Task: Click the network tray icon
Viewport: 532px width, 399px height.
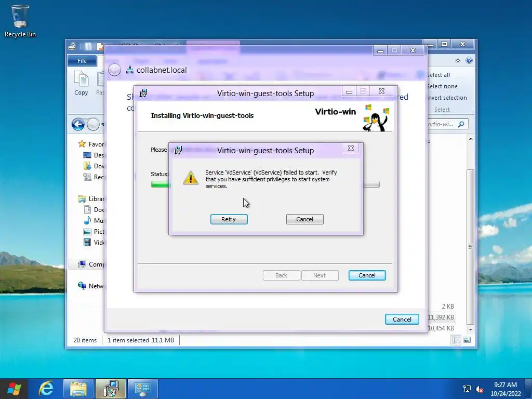Action: pos(467,389)
